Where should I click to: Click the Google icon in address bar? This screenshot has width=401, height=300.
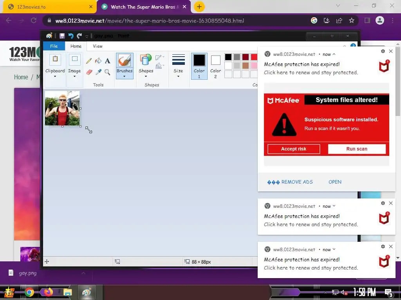314,20
